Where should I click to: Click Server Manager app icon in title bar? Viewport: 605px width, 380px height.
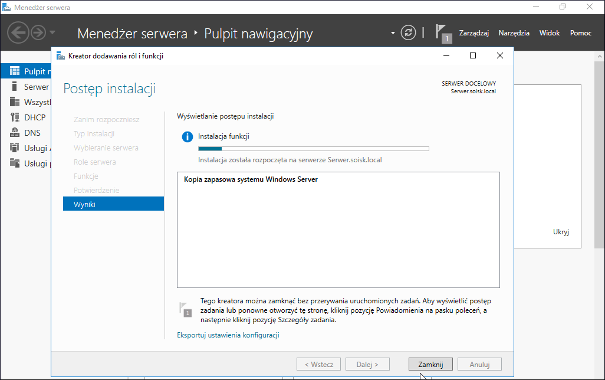[x=6, y=7]
